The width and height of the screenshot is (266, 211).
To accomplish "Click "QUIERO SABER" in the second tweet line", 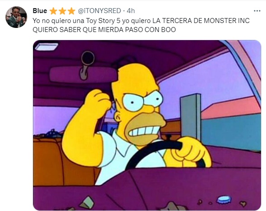I will pyautogui.click(x=57, y=30).
